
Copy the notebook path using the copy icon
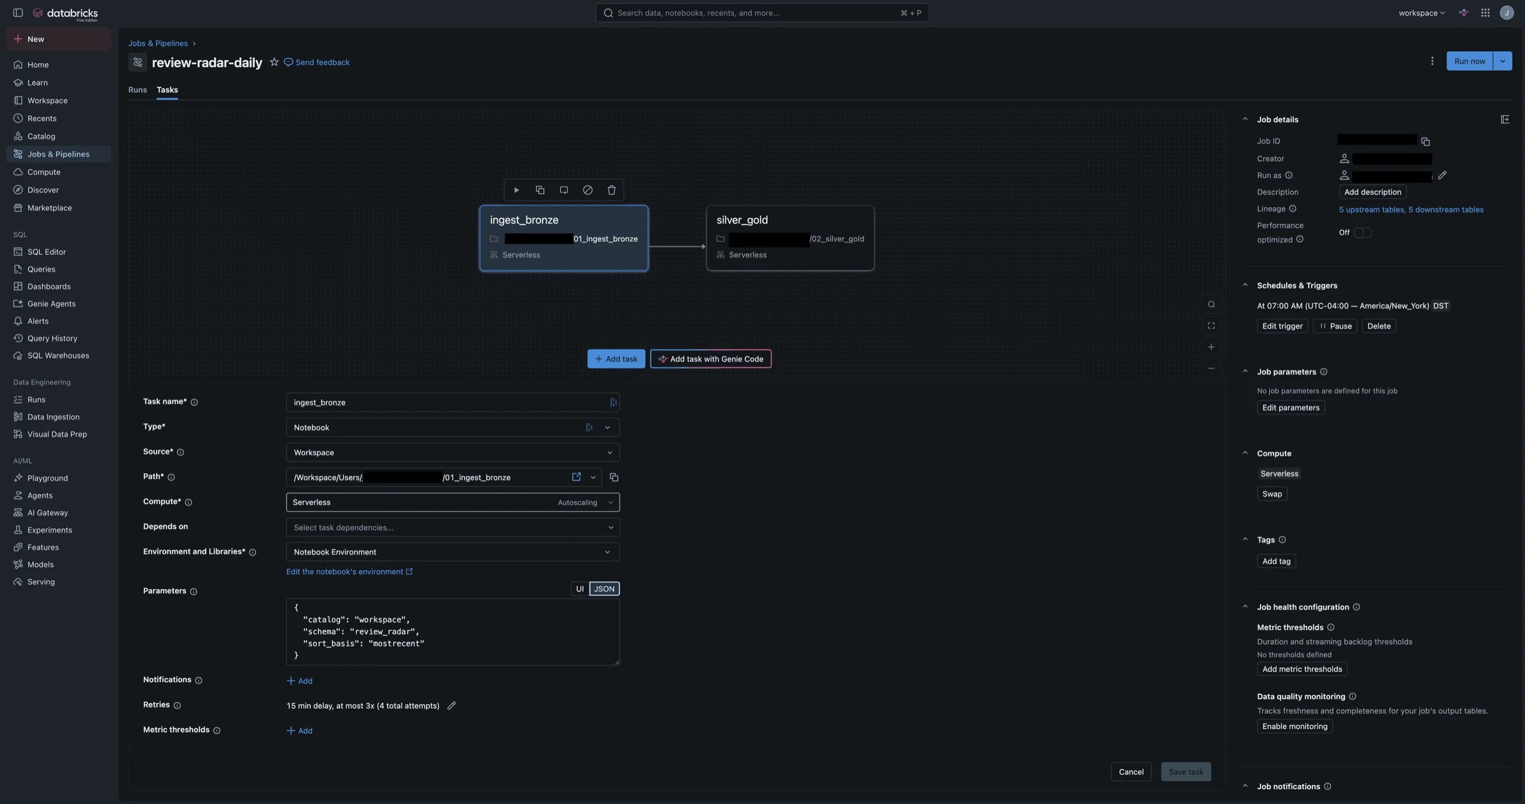pos(614,478)
